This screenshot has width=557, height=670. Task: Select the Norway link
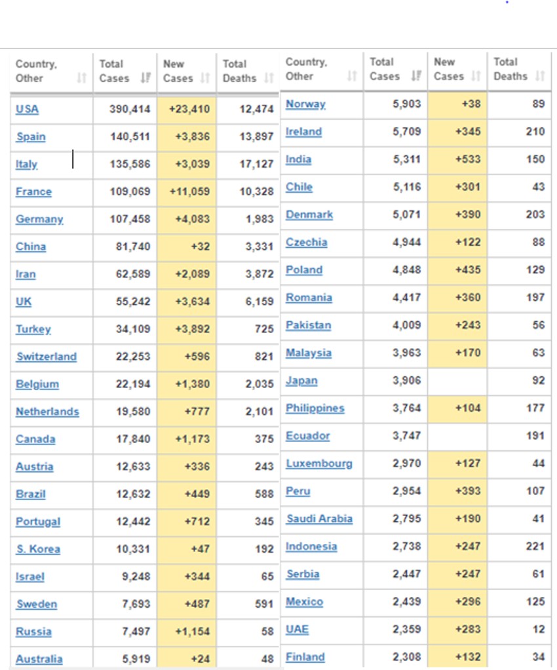point(305,104)
